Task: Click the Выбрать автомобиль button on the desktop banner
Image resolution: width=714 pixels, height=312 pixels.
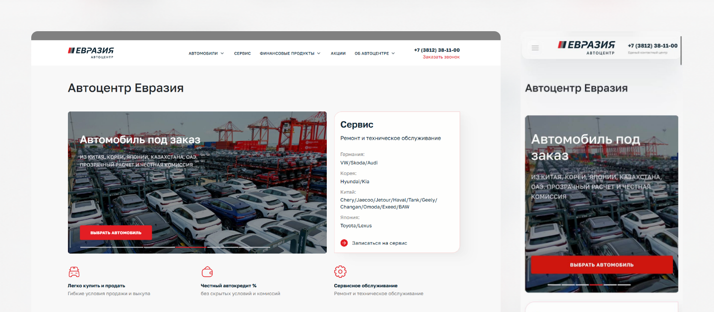Action: (x=116, y=233)
